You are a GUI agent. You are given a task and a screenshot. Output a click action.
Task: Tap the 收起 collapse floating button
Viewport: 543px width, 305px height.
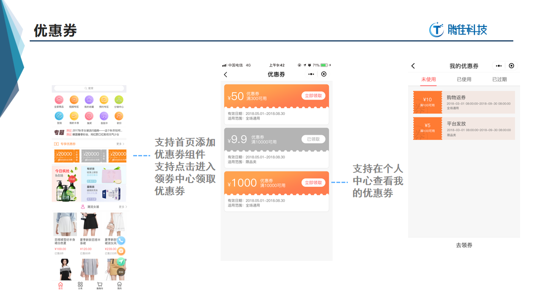pos(121,272)
